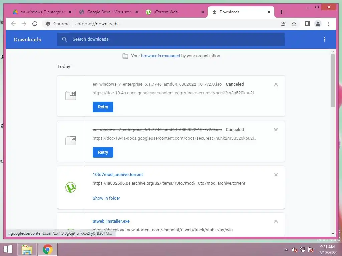342x256 pixels.
Task: Open the side panel icon
Action: tap(307, 24)
